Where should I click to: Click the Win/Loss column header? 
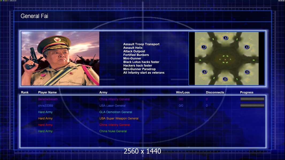pos(183,93)
